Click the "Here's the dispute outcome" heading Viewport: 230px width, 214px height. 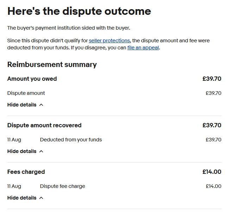79,11
